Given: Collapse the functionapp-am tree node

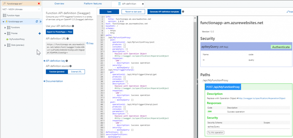Looking at the screenshot, I should (x=3, y=22).
